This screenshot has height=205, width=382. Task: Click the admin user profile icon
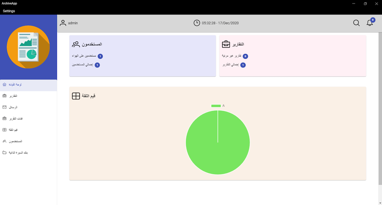63,23
